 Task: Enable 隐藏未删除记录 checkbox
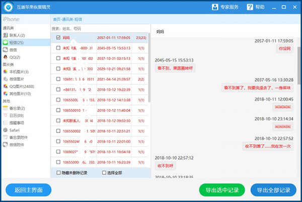58,173
